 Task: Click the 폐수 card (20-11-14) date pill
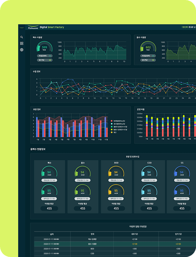point(49,180)
